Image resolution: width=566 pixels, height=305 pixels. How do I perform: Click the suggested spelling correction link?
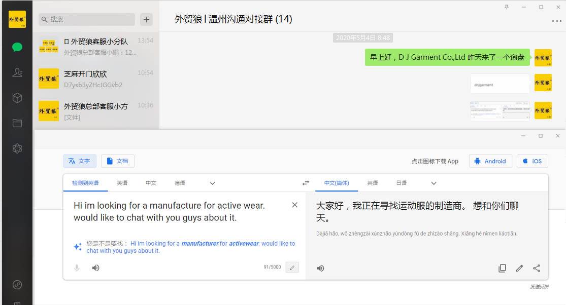(x=190, y=247)
